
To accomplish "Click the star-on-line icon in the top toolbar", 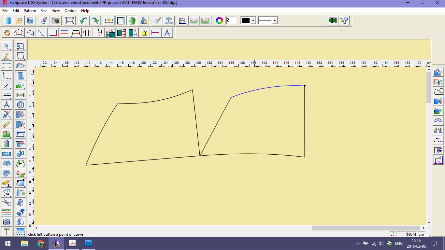I will tap(109, 21).
